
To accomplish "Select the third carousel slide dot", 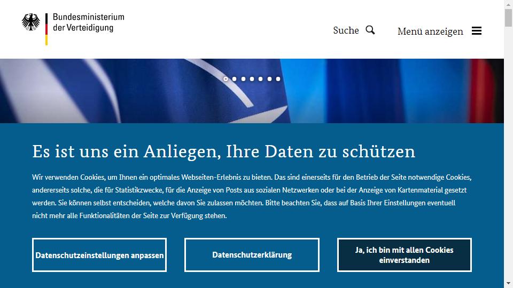I will tap(243, 79).
